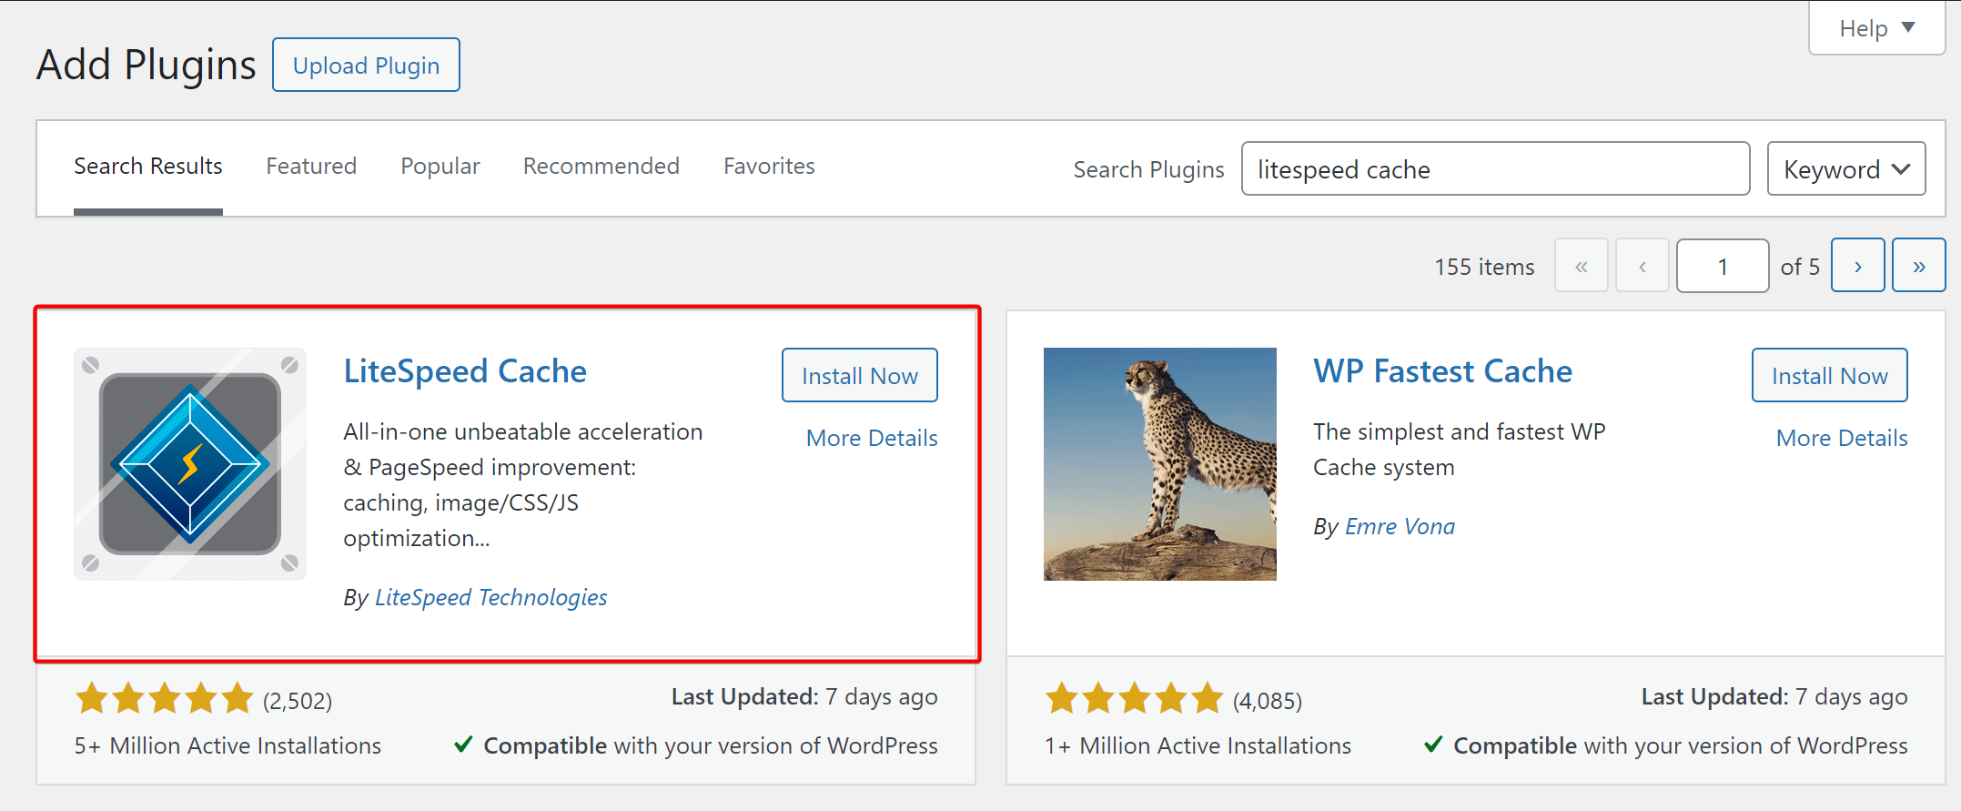Switch to the Featured tab
Image resolution: width=1961 pixels, height=811 pixels.
tap(311, 167)
